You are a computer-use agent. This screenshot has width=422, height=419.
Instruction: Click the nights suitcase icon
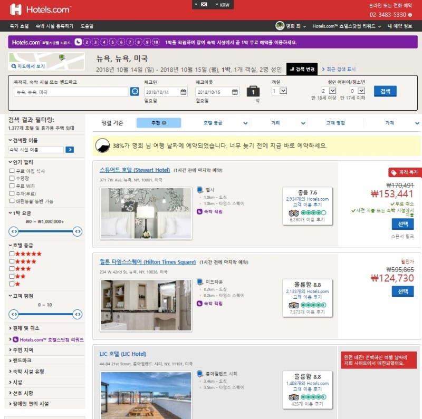pos(253,91)
